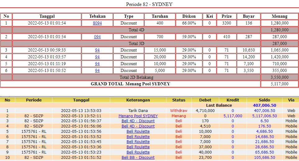Open Beli Roulette link at 01:53:56

pos(138,132)
